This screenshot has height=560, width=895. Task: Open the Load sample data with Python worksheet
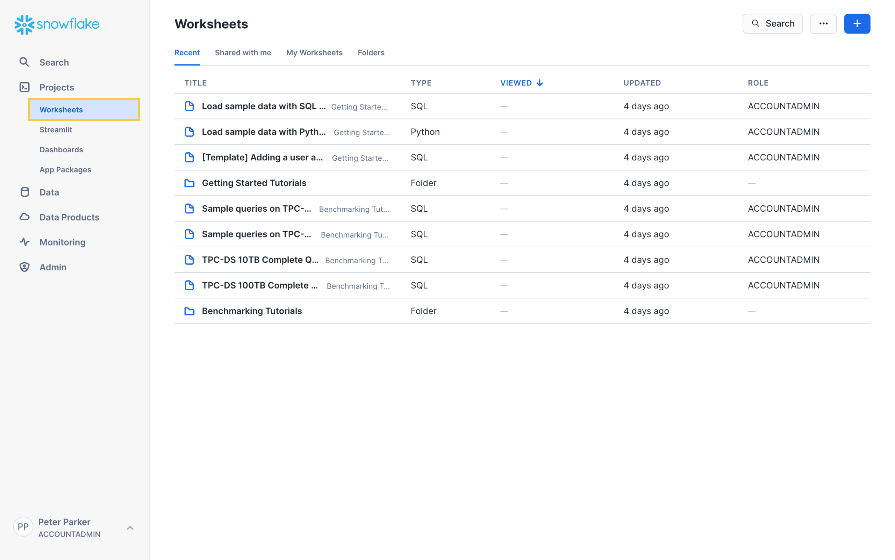(263, 132)
